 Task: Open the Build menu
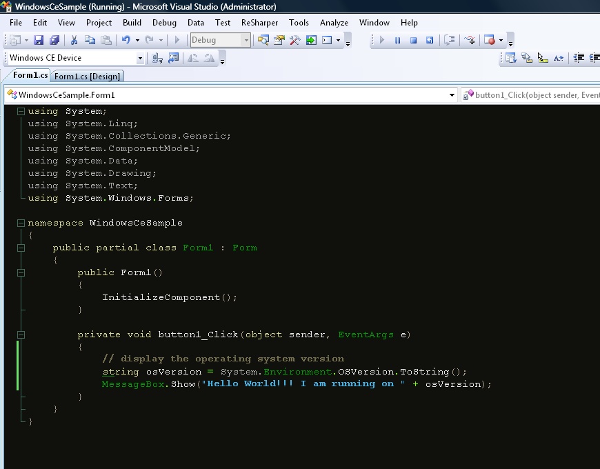pyautogui.click(x=132, y=23)
